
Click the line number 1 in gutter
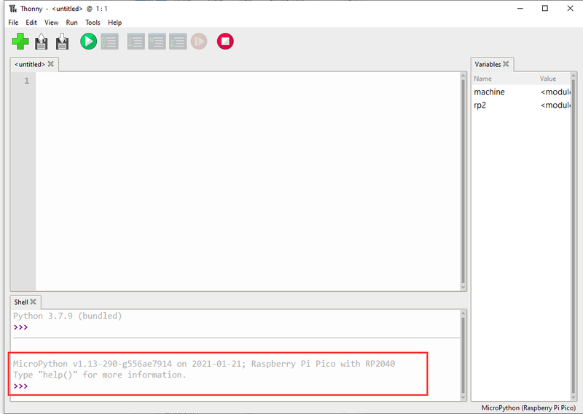(x=26, y=81)
